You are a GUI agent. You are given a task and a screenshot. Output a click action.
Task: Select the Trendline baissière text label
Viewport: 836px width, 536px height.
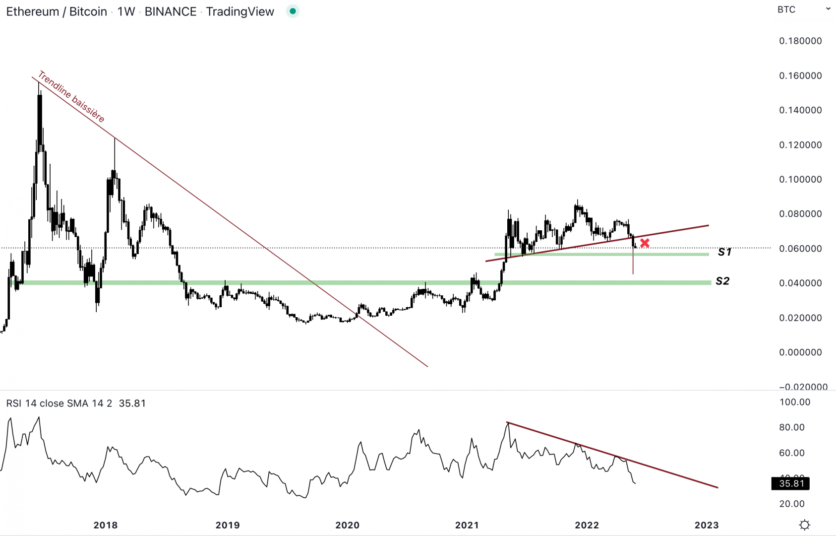pos(71,97)
